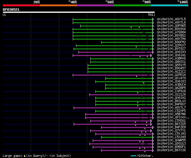Click the UniRef100_Q0WR55 label
This screenshot has height=158, width=191.
point(171,140)
